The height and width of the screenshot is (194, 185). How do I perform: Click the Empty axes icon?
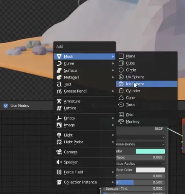tap(59, 118)
